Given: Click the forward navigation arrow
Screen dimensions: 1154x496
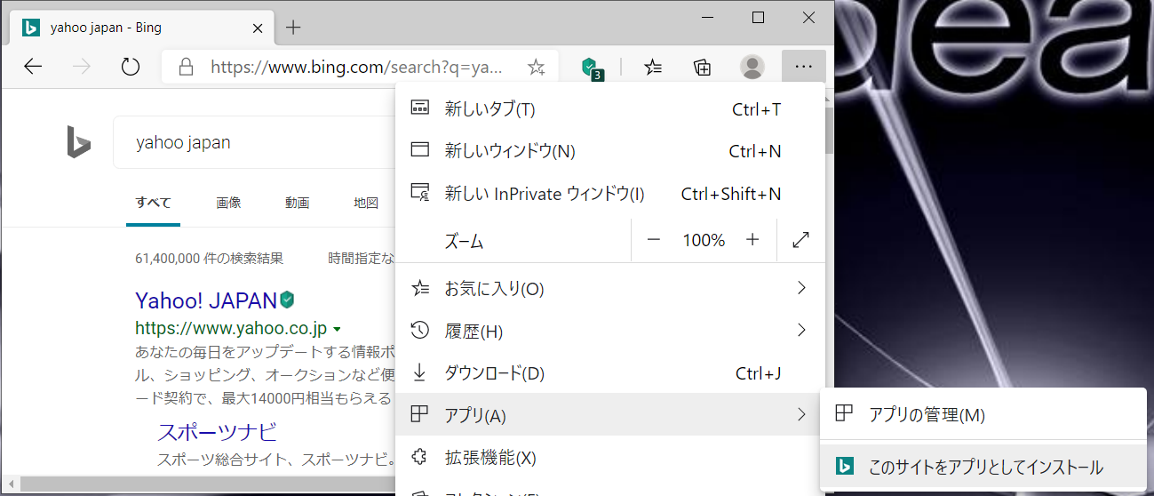Looking at the screenshot, I should (82, 67).
